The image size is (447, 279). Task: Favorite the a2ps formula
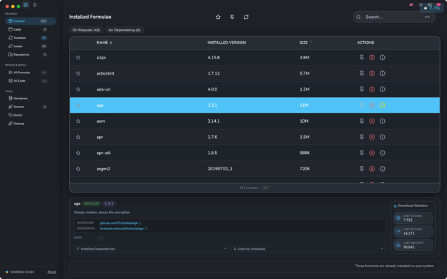[78, 57]
